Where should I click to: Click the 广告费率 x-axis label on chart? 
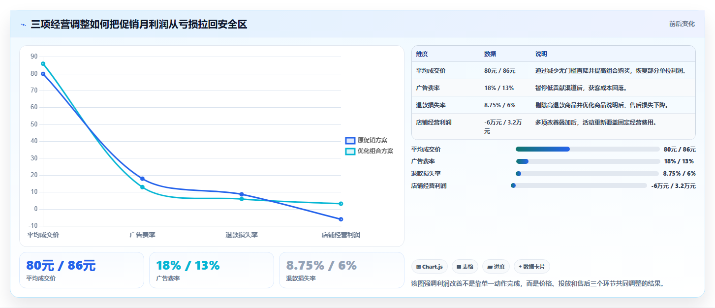point(142,235)
